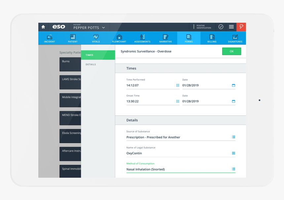Select the Details section in sidebar
This screenshot has height=200, width=284.
pyautogui.click(x=98, y=64)
